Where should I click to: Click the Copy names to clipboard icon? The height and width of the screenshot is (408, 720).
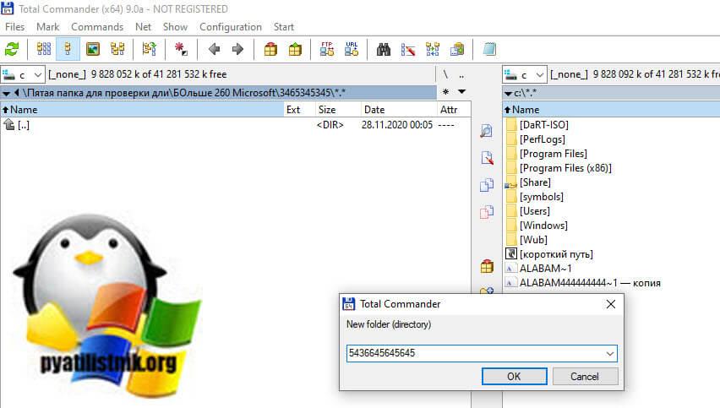click(x=457, y=49)
